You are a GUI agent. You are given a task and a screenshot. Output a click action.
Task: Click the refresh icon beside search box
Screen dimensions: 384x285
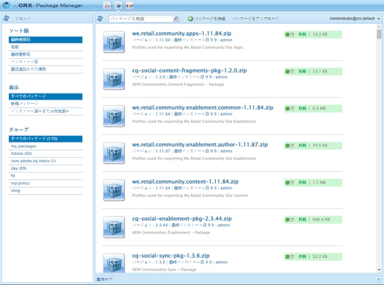click(100, 18)
